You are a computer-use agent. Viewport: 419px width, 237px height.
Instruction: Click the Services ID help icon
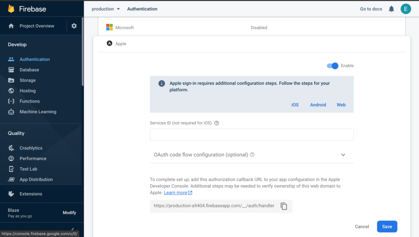pyautogui.click(x=217, y=123)
